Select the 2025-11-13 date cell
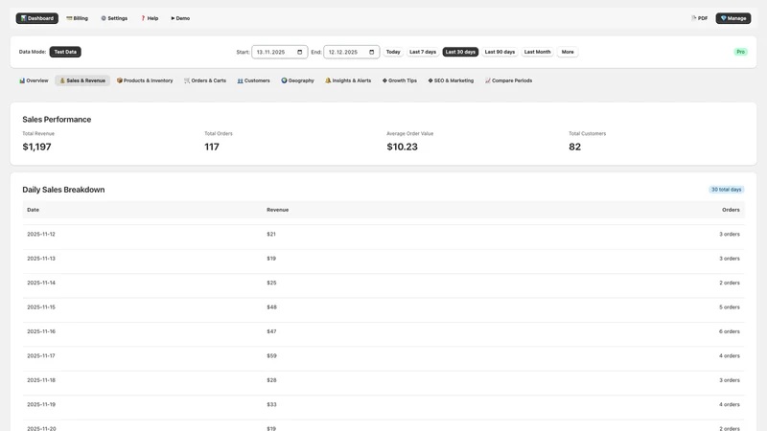The height and width of the screenshot is (431, 767). tap(41, 259)
